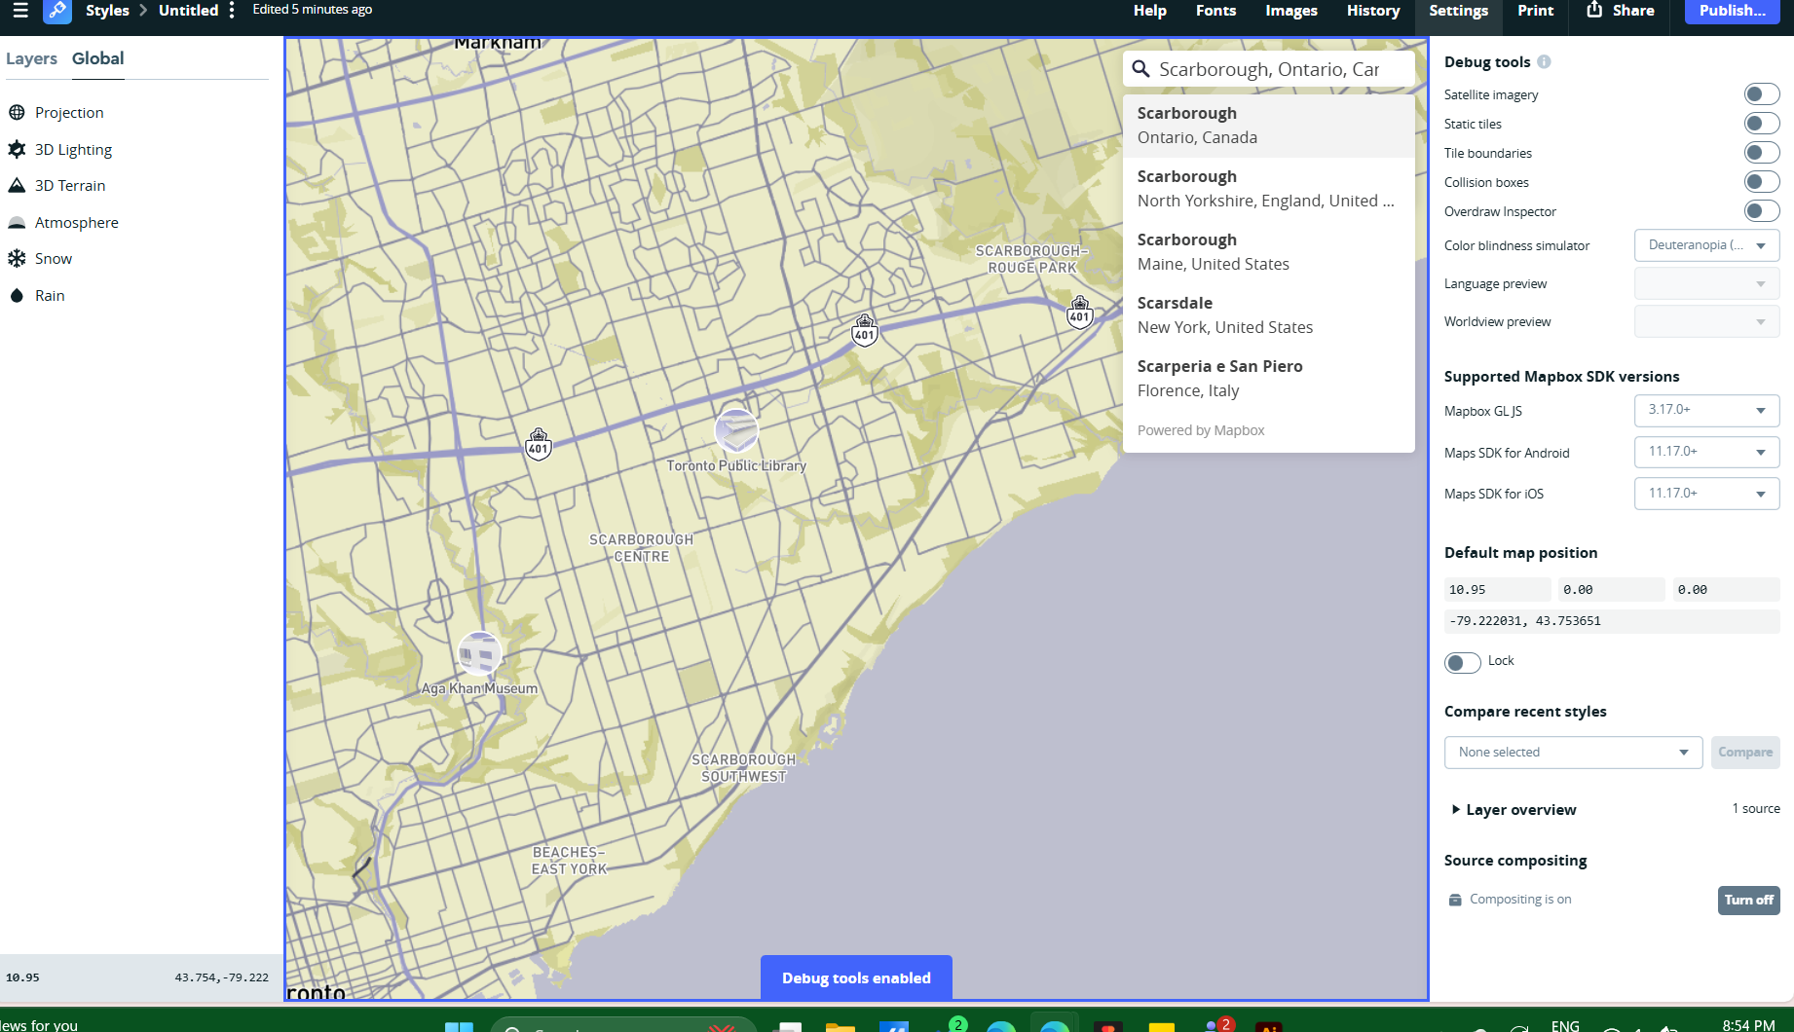Open the style options kebab menu
Viewport: 1794px width, 1032px height.
coord(232,11)
